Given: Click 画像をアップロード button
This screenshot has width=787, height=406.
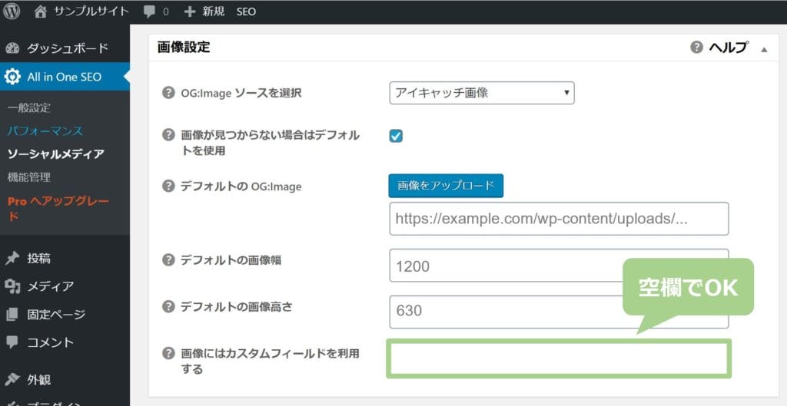Looking at the screenshot, I should [446, 186].
